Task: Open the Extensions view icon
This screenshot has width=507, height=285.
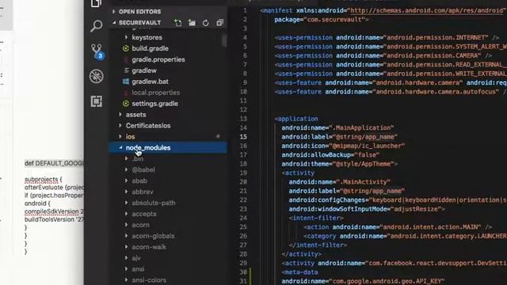Action: [x=97, y=101]
